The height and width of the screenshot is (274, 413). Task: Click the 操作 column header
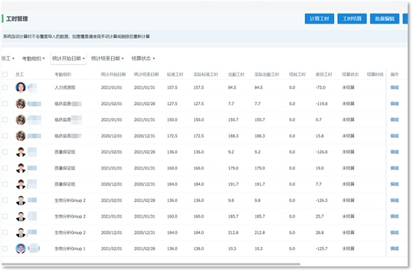click(394, 75)
